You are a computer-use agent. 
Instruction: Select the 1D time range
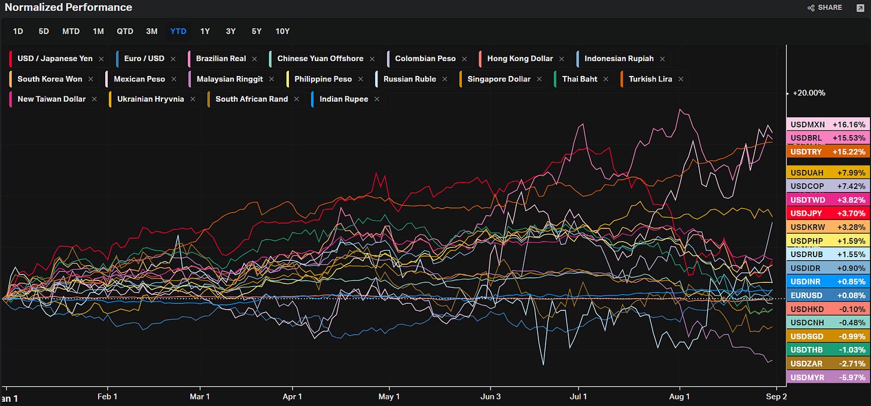click(x=18, y=31)
